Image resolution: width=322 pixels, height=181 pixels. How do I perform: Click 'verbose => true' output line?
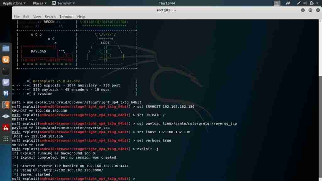click(28, 145)
